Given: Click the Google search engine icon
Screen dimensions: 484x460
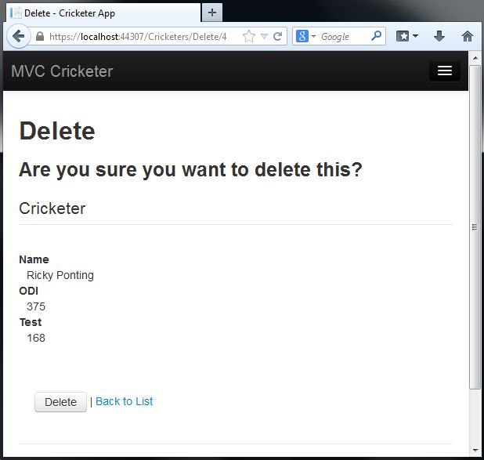Looking at the screenshot, I should tap(302, 36).
